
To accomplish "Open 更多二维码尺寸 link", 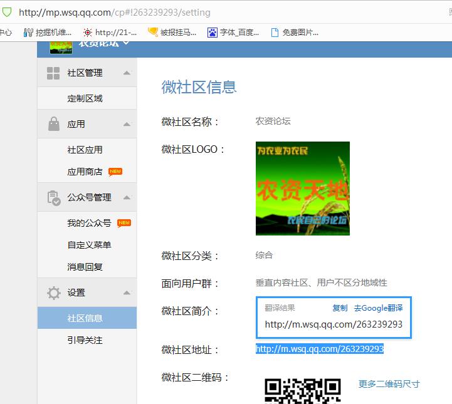I will pyautogui.click(x=389, y=384).
